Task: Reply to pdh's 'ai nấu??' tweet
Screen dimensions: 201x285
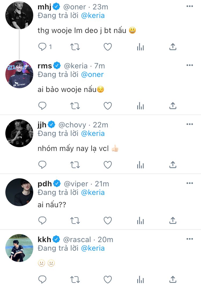Action: pos(42,220)
